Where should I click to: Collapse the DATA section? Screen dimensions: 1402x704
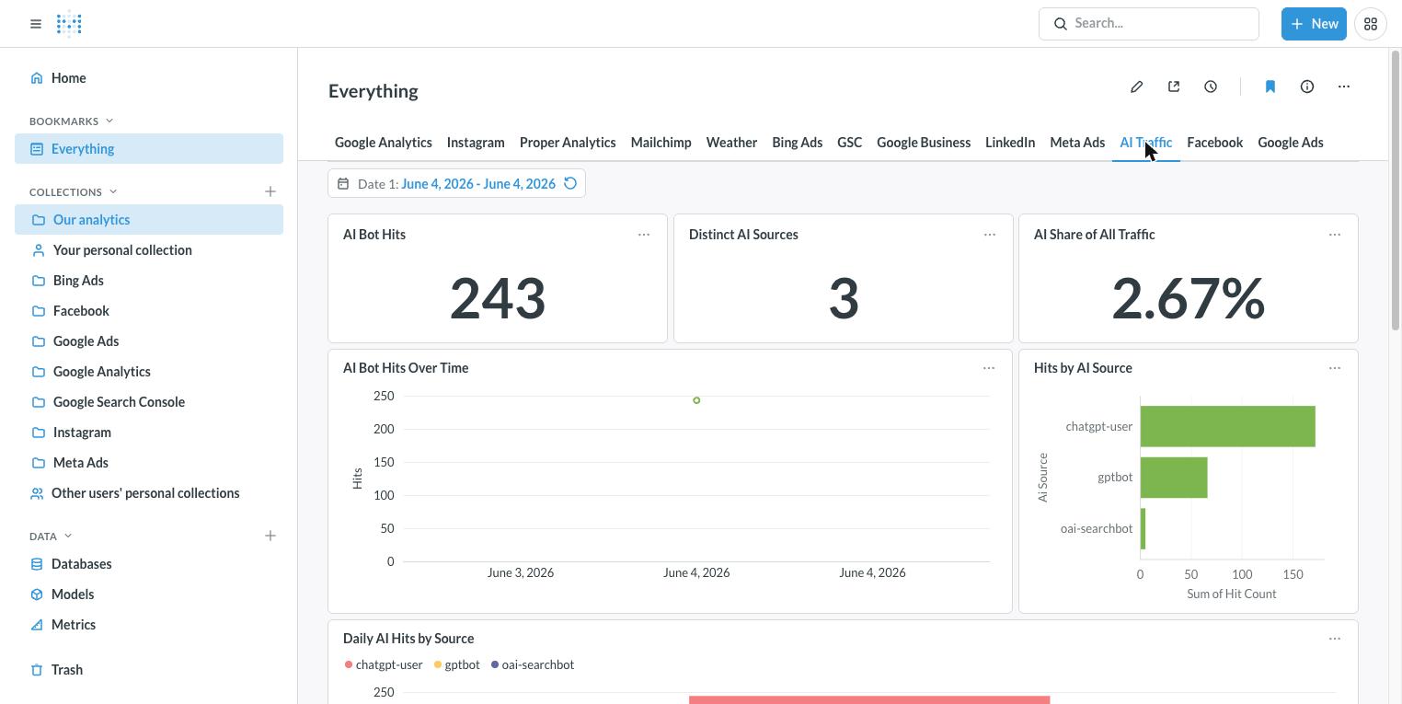coord(51,536)
